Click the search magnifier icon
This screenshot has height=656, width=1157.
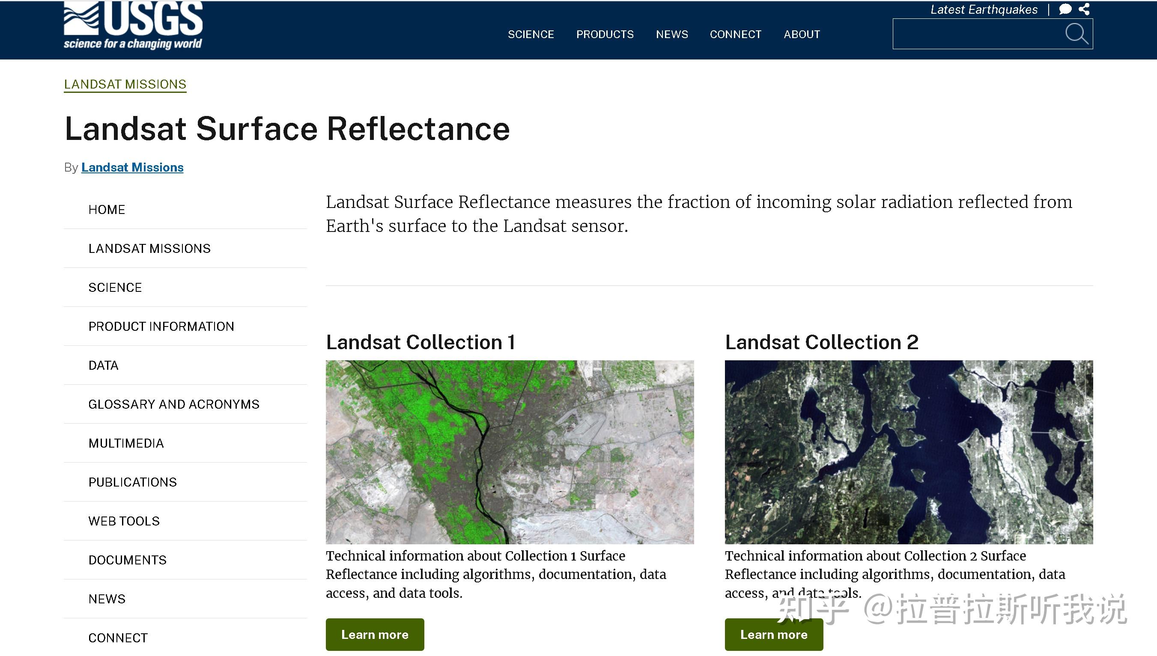(1077, 34)
